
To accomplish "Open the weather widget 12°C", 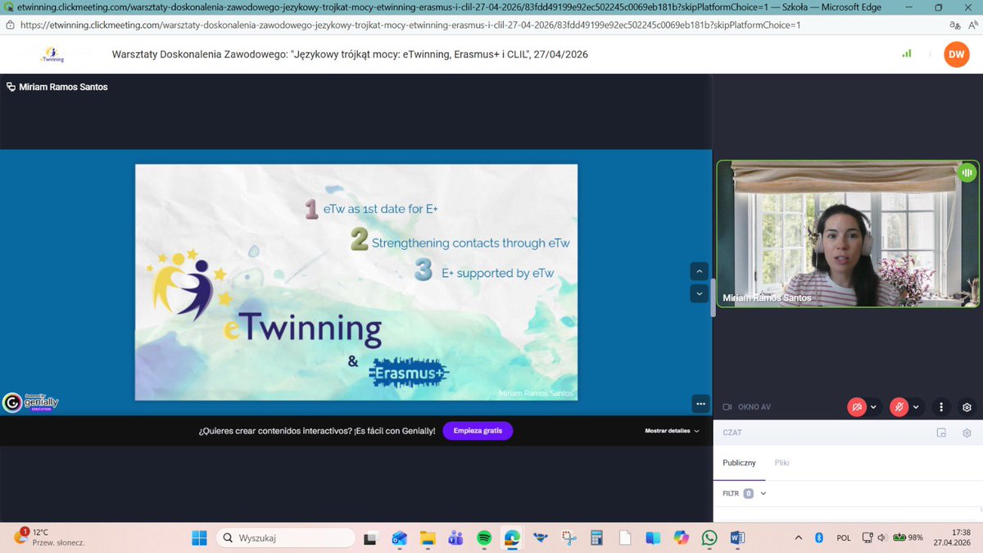I will coord(49,537).
